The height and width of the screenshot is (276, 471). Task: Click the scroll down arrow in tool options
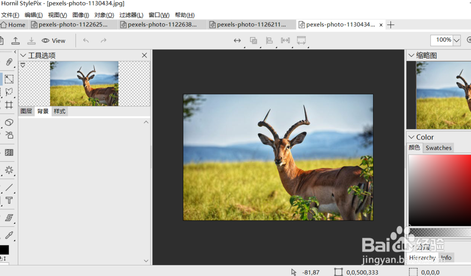pos(146,260)
